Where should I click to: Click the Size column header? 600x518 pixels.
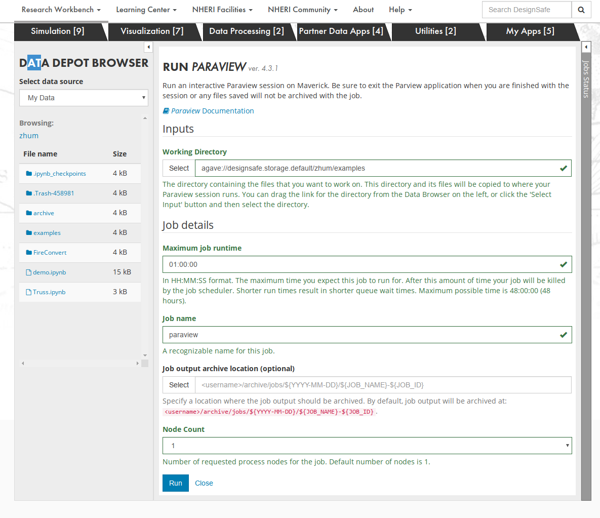[120, 154]
